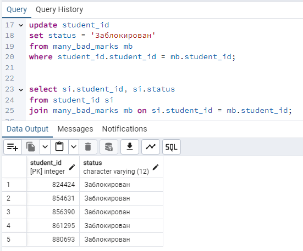Download results with the download icon
Viewport: 303px width, 251px height.
(130, 147)
